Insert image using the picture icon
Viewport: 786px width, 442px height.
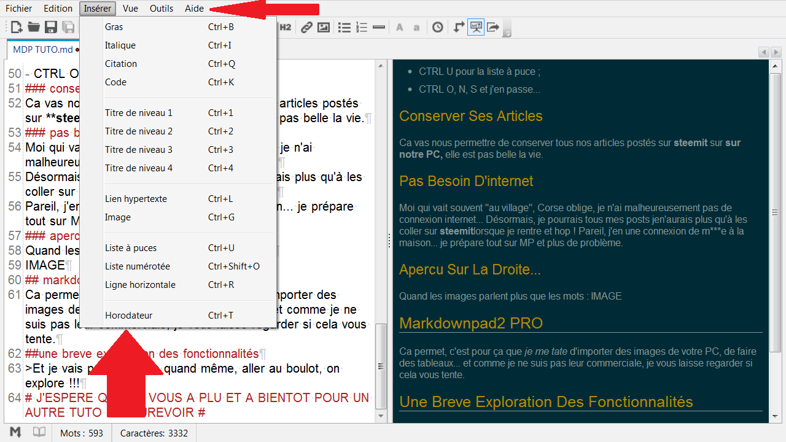point(323,27)
